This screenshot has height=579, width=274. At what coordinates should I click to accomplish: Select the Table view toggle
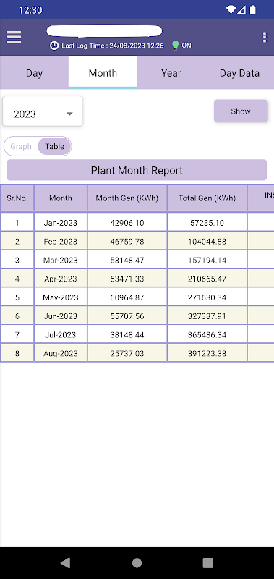[54, 147]
